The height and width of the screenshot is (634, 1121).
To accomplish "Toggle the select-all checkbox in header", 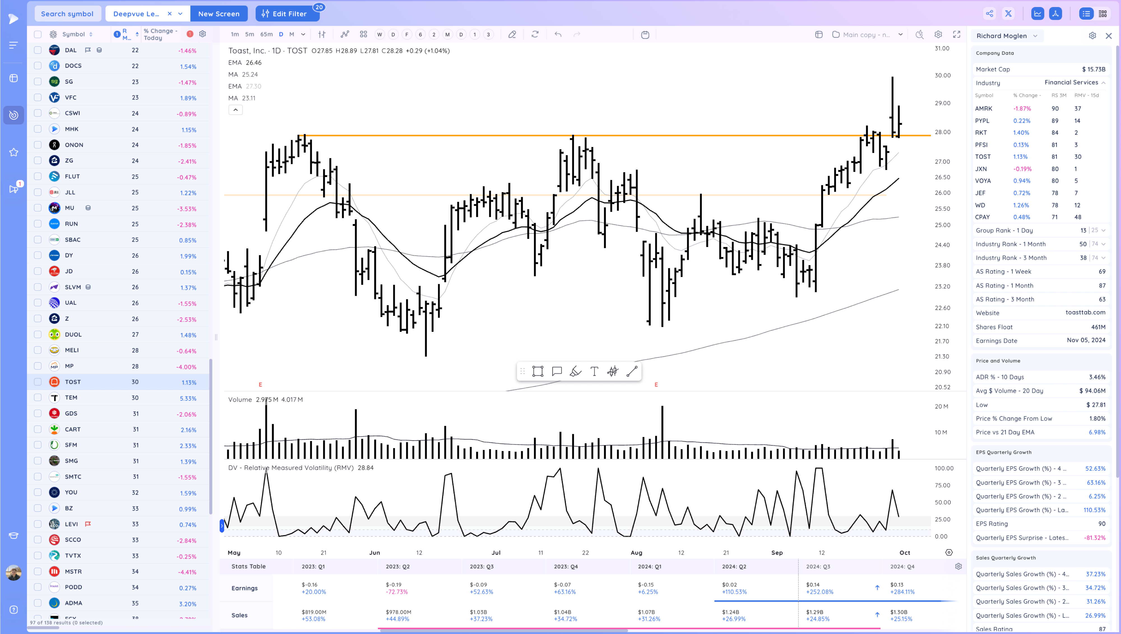I will coord(38,34).
